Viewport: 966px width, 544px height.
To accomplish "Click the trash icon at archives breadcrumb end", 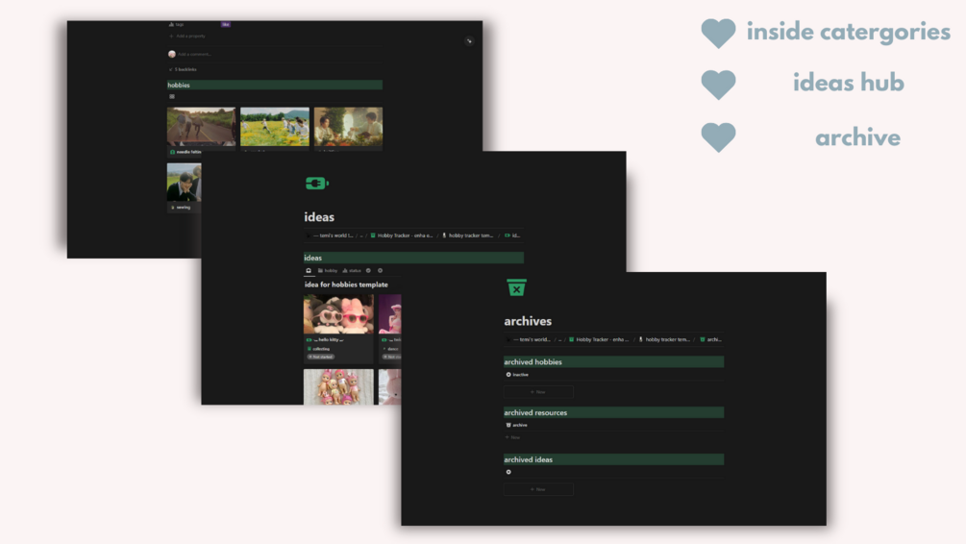I will click(703, 339).
